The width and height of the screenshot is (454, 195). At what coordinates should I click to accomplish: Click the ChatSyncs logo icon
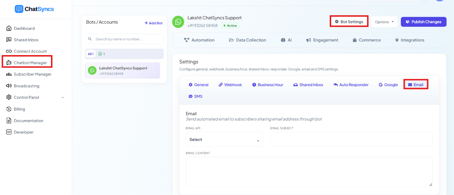click(x=19, y=9)
